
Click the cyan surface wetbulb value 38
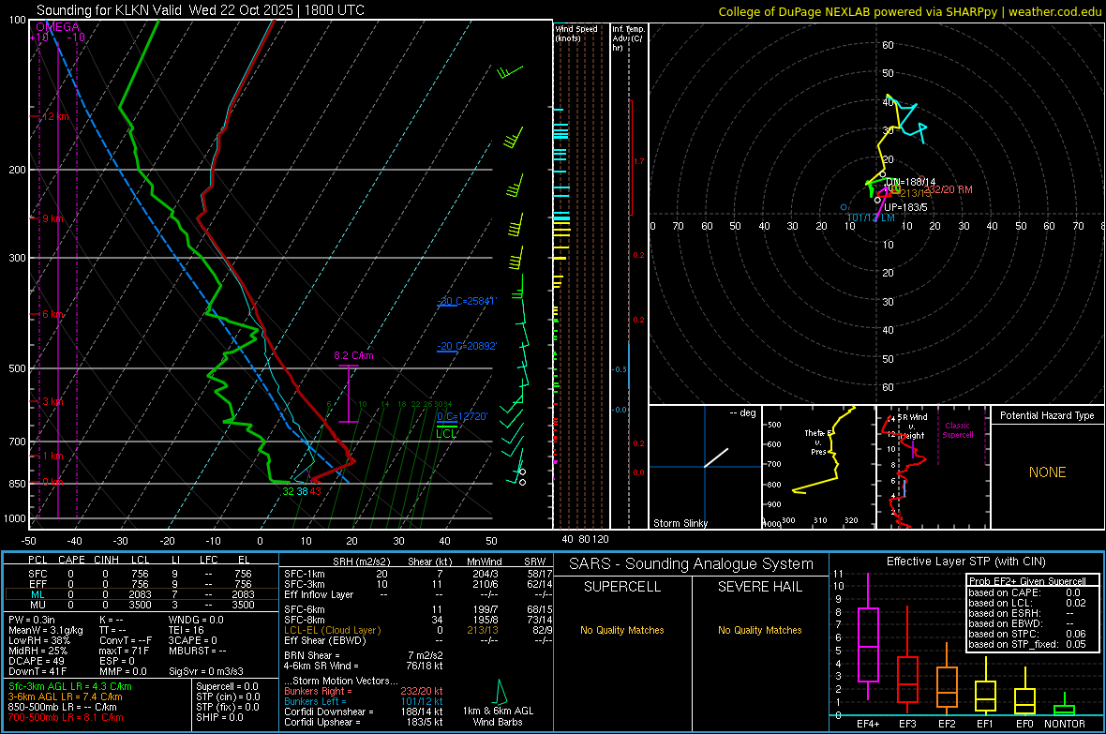click(302, 491)
